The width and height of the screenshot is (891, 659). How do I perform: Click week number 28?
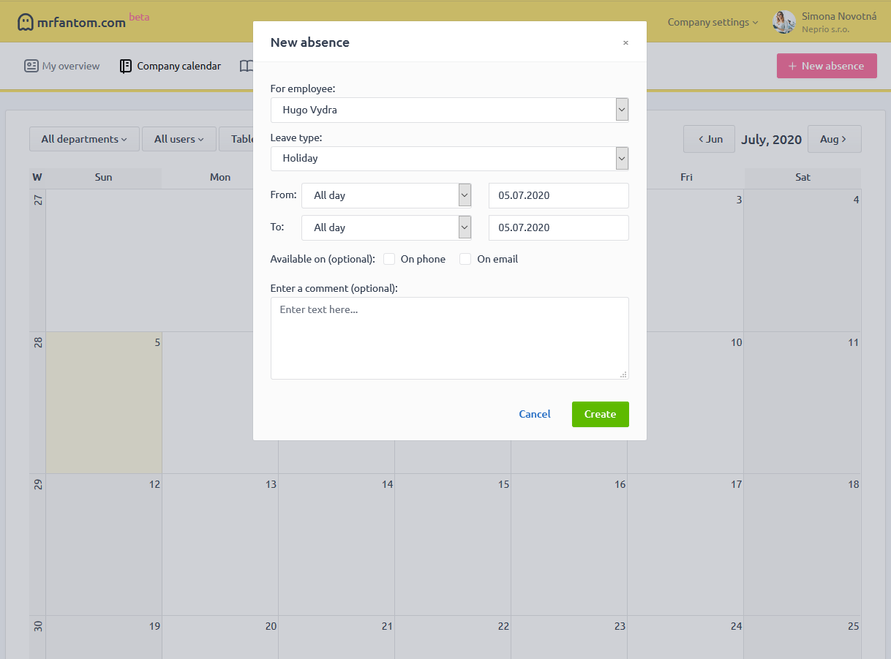coord(38,342)
